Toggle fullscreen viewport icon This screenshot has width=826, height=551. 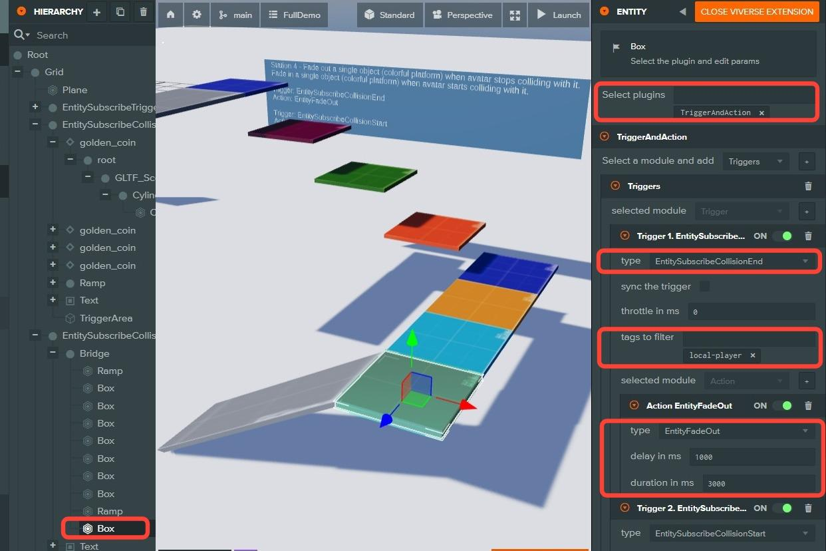[514, 15]
